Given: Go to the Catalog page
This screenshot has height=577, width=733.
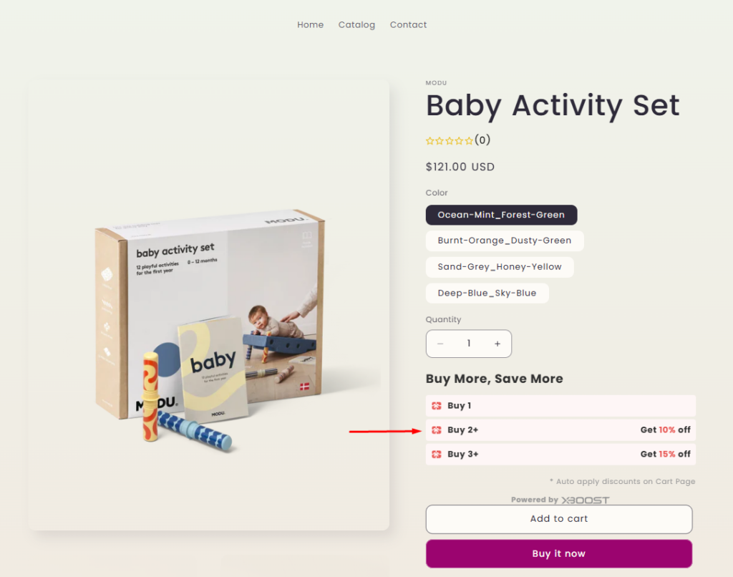Looking at the screenshot, I should tap(356, 25).
